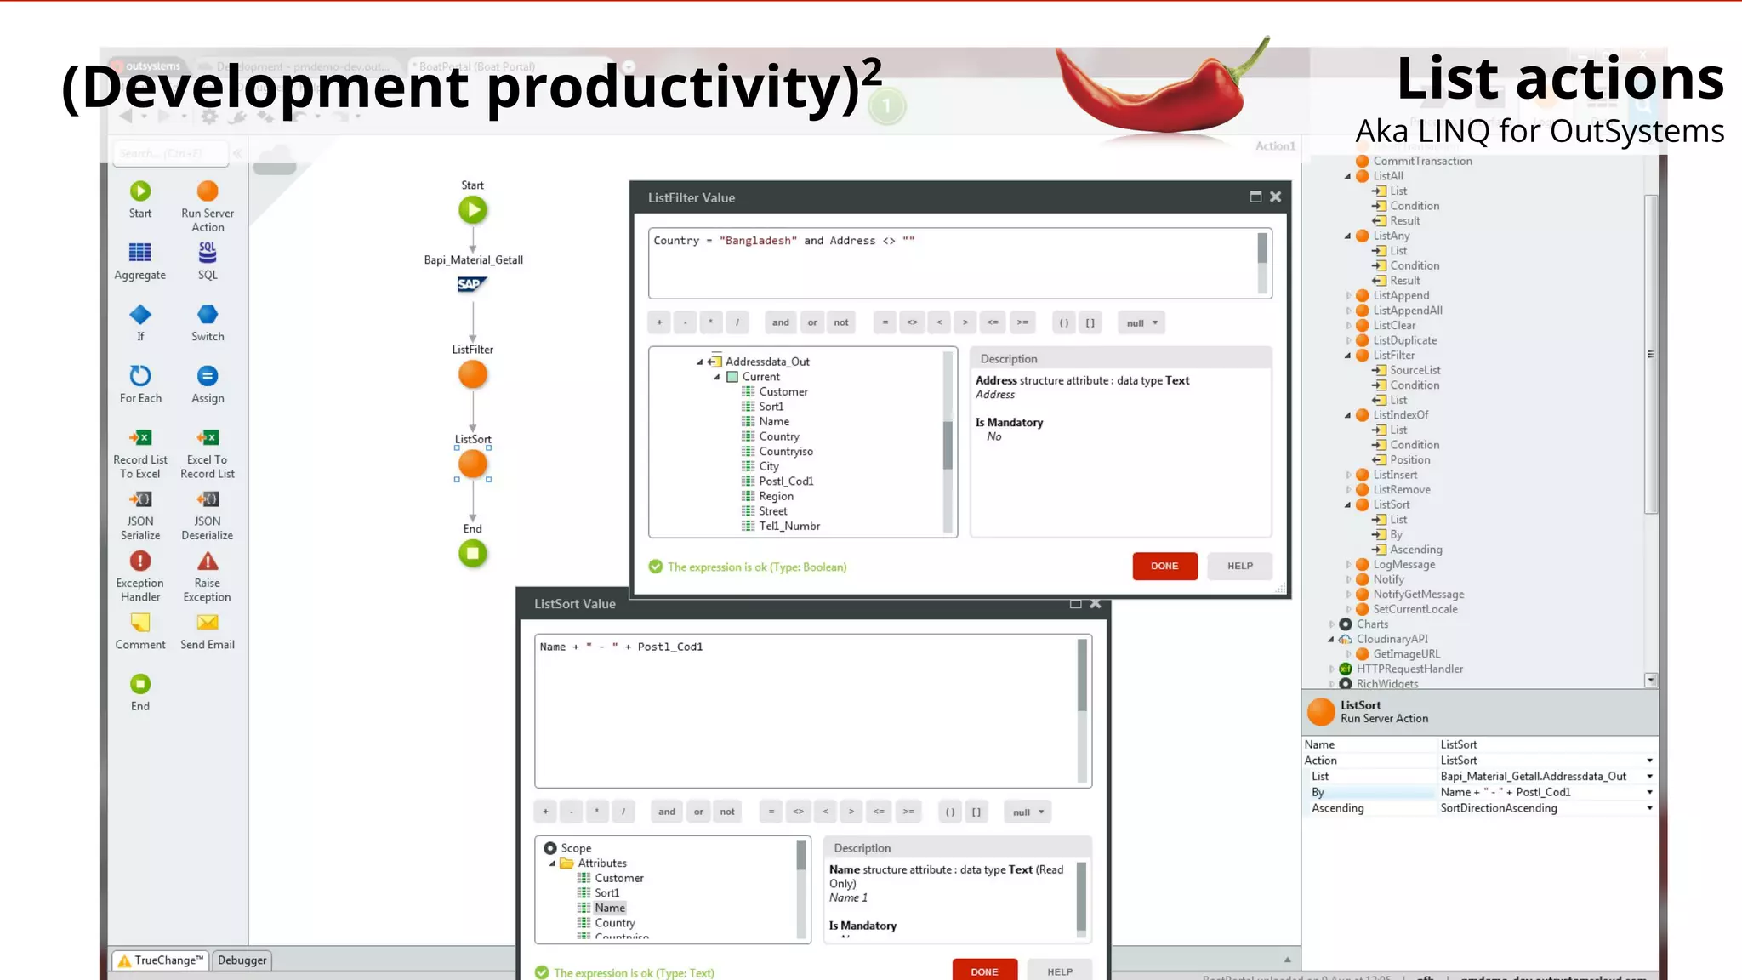This screenshot has width=1742, height=980.
Task: Insert 'not' operator in ListSort dialog
Action: pyautogui.click(x=727, y=812)
